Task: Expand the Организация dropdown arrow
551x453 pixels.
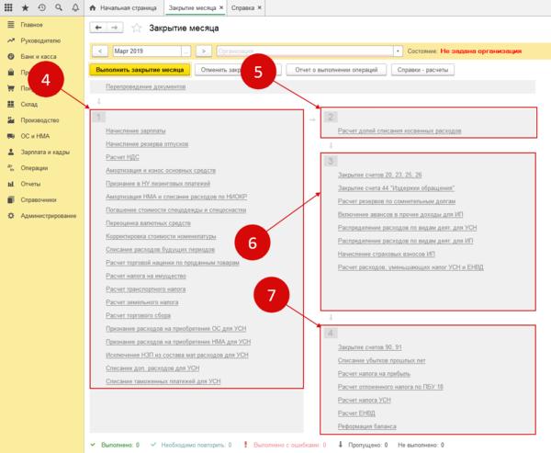Action: click(x=398, y=51)
